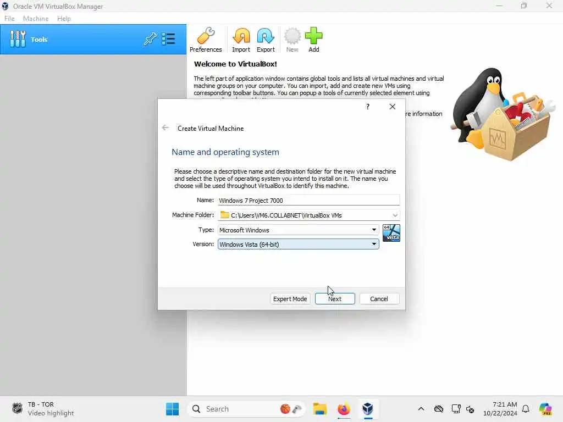The height and width of the screenshot is (422, 563).
Task: Click the muted volume tray icon
Action: pos(470,409)
